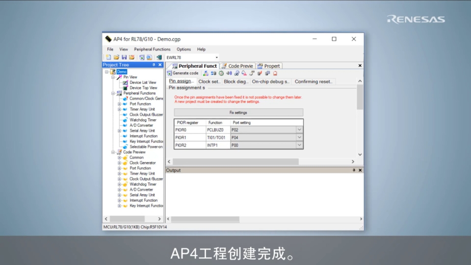Select Key Interrupt Function under Code Preview
The image size is (471, 265).
[146, 206]
